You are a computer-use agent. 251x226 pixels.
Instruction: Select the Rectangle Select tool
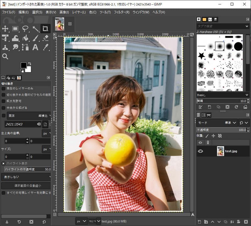(15, 29)
